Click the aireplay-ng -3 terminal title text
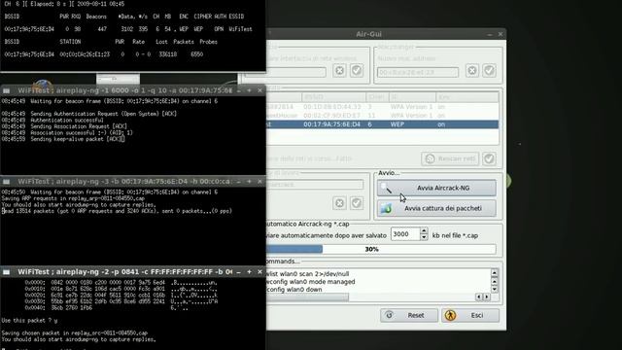 124,182
